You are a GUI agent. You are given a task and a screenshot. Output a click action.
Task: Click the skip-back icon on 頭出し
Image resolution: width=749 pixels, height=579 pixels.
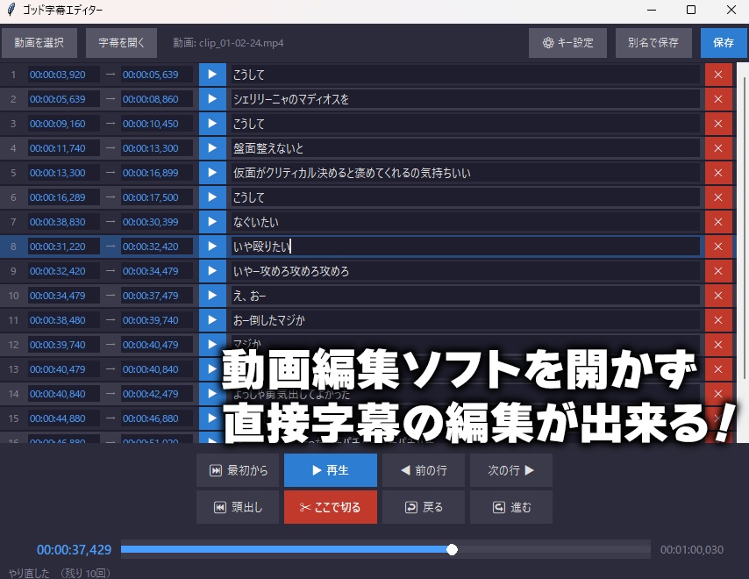(218, 507)
